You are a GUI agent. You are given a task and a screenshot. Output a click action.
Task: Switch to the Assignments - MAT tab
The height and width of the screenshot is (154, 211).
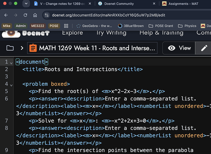[x=183, y=4]
